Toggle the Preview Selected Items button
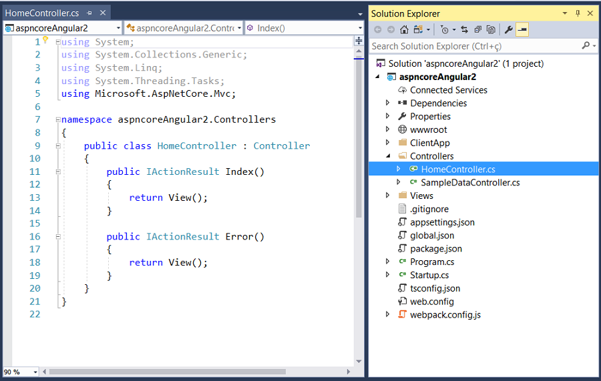This screenshot has width=601, height=381. point(522,29)
